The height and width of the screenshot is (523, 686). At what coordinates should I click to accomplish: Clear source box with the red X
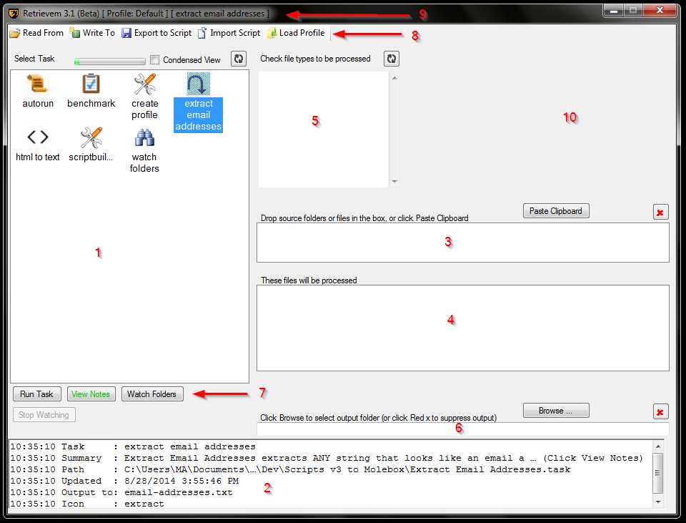pyautogui.click(x=660, y=212)
